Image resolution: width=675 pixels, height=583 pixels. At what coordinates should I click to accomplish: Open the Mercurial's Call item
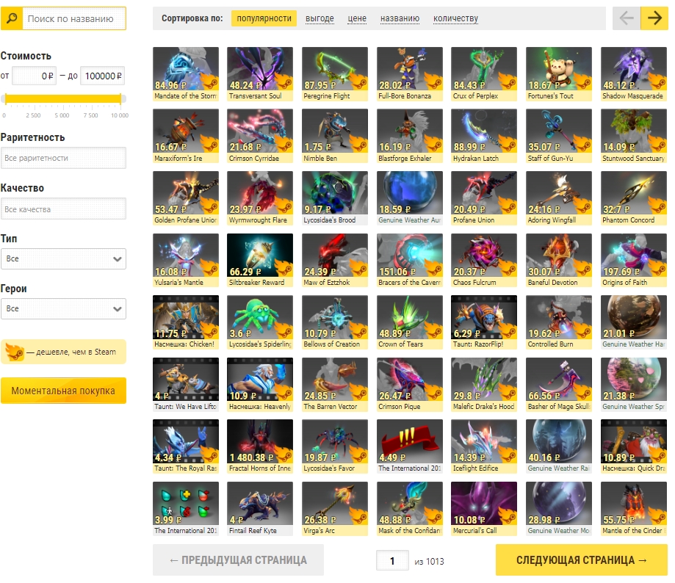point(484,509)
